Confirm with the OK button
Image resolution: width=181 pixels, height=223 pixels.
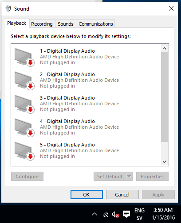[x=87, y=195]
